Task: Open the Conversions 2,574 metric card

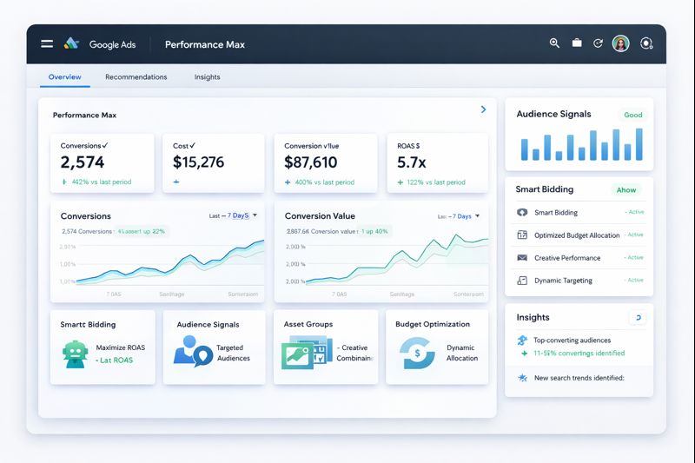Action: point(103,163)
